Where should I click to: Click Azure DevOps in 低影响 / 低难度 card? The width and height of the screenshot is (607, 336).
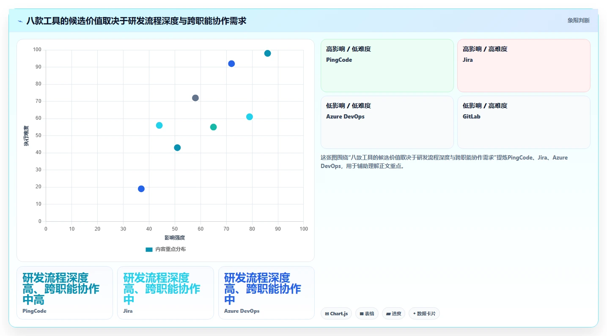pos(345,117)
